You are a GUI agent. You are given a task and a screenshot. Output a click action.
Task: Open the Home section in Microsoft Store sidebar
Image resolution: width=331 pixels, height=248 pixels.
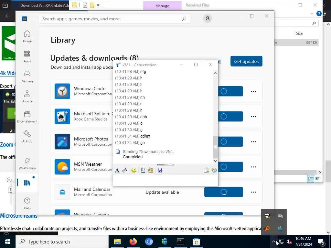pyautogui.click(x=27, y=36)
